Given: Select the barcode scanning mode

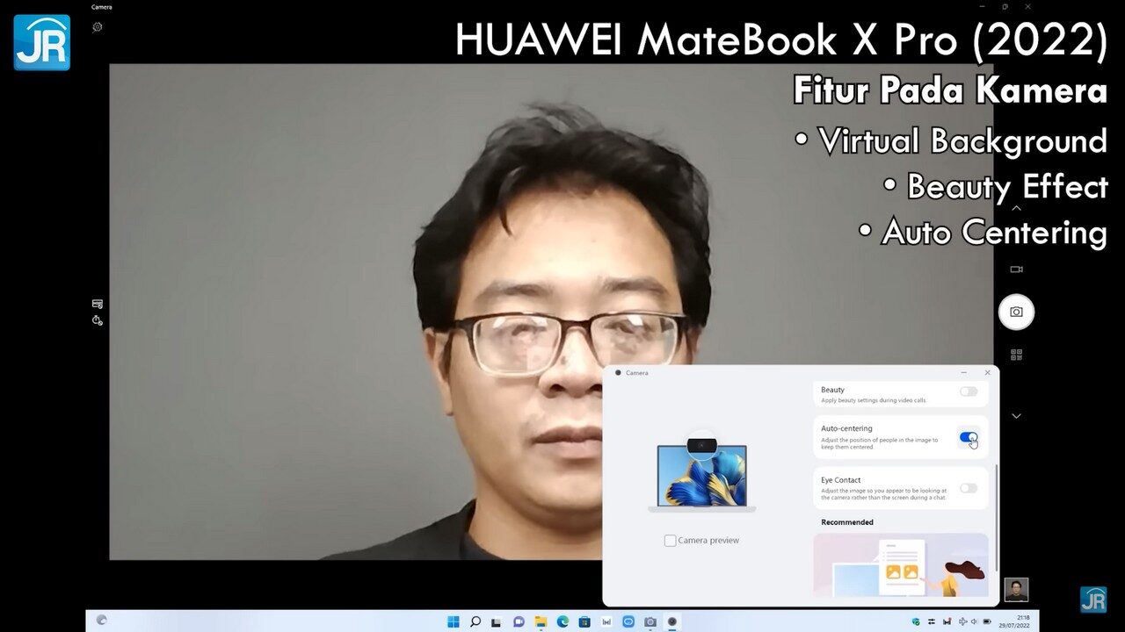Looking at the screenshot, I should [x=1016, y=354].
